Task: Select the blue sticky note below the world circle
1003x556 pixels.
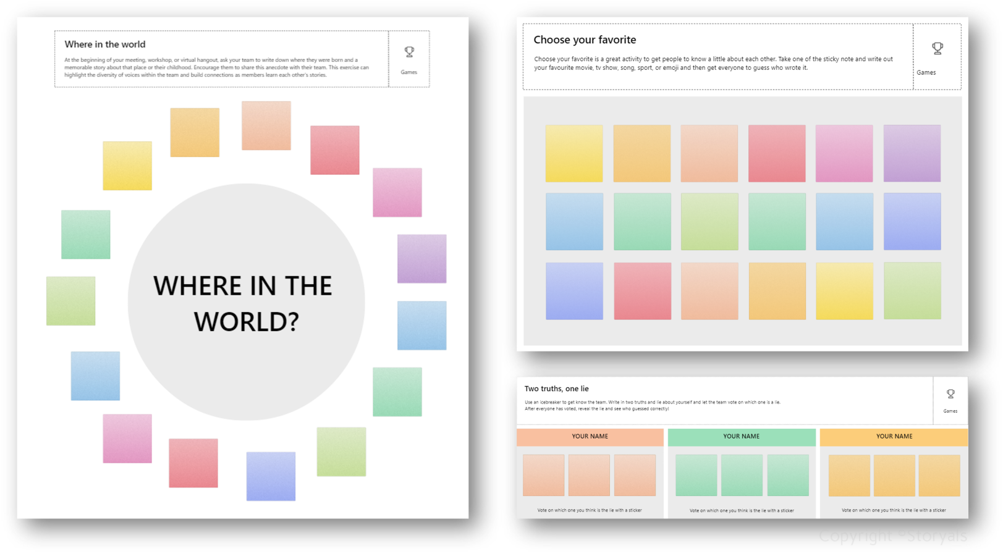Action: coord(271,475)
